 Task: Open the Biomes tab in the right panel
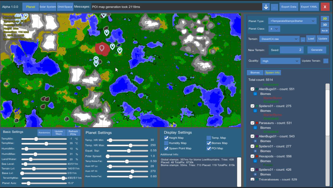(255, 73)
